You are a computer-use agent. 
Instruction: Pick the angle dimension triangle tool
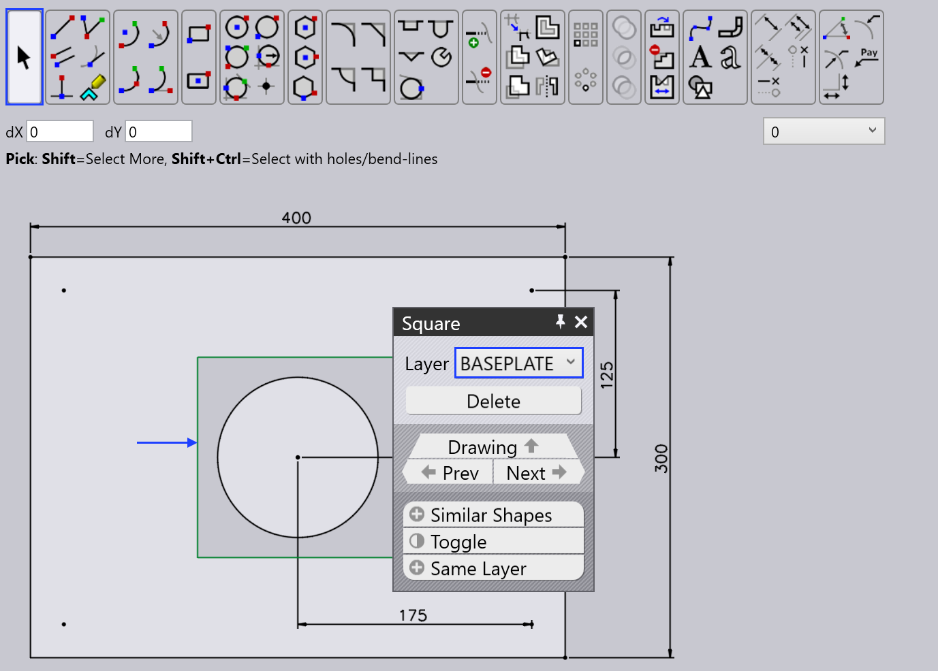click(836, 28)
